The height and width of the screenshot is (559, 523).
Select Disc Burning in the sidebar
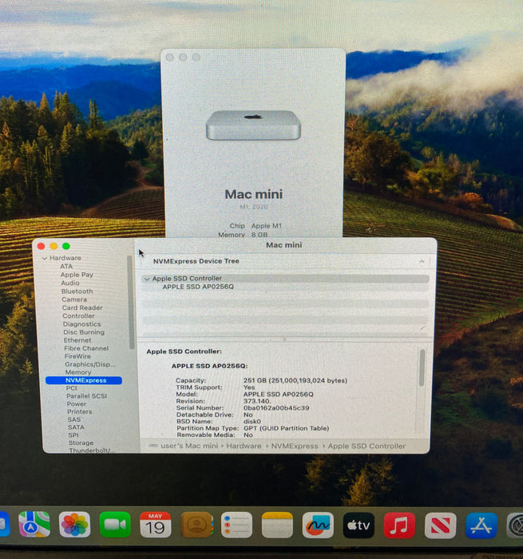84,332
